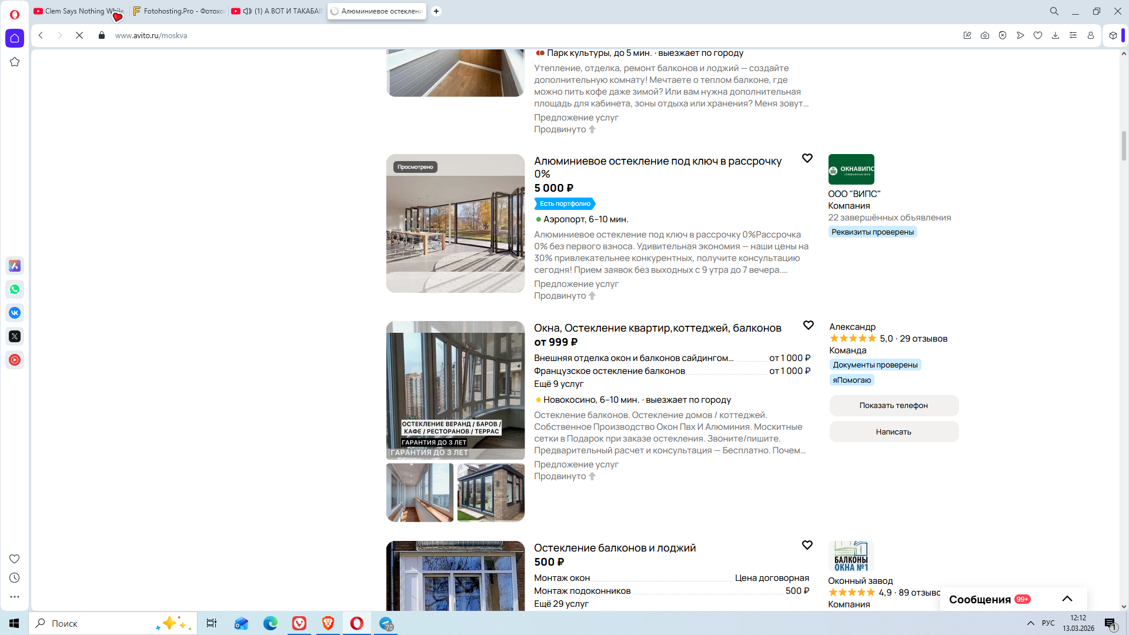Click the Написать button

coord(894,432)
